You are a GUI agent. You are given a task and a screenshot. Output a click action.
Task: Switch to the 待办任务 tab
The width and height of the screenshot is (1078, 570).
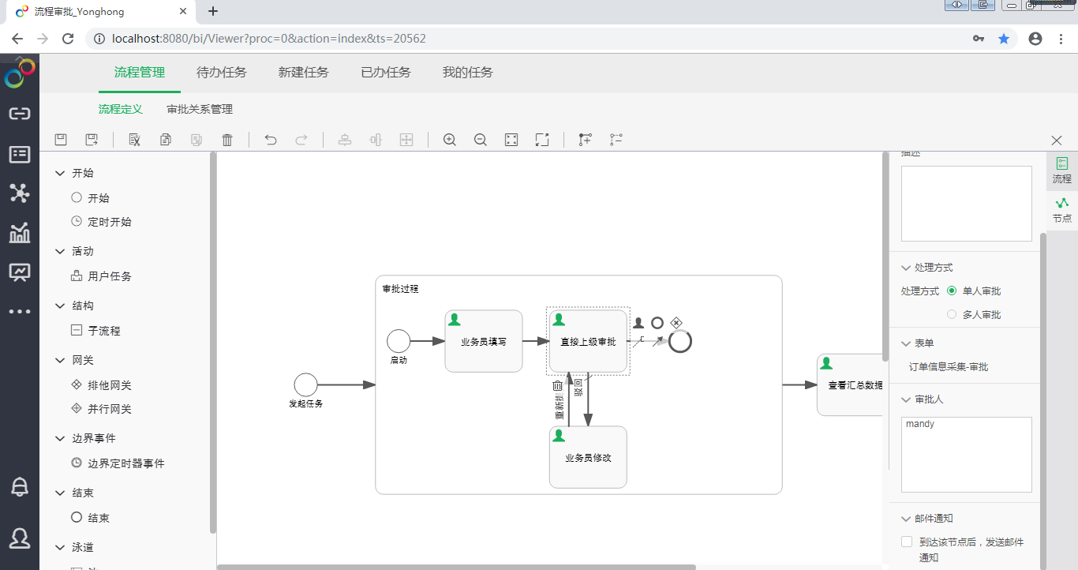click(221, 73)
